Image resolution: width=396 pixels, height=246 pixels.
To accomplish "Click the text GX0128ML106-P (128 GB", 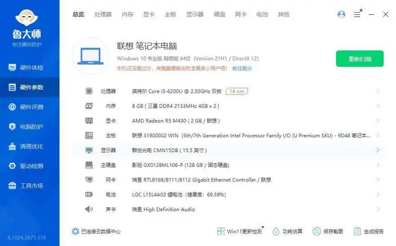I will 173,165.
